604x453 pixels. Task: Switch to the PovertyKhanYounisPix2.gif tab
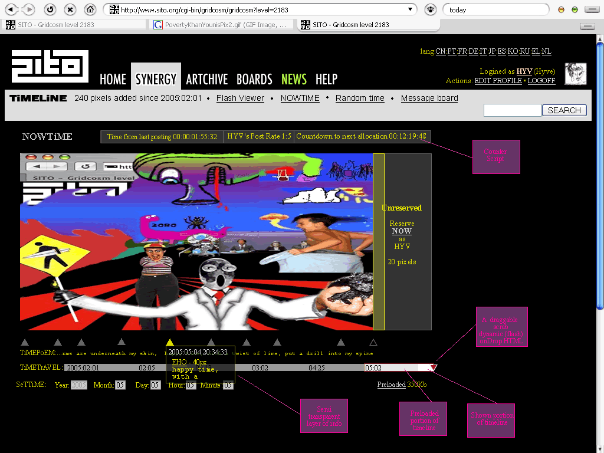222,25
